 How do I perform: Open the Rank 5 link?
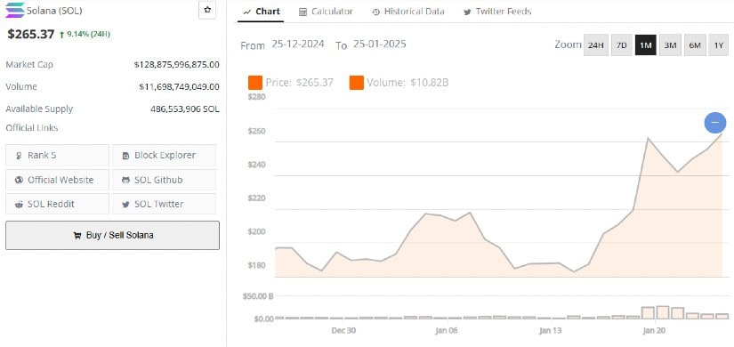pyautogui.click(x=57, y=155)
